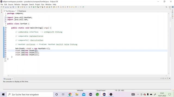This screenshot has width=174, height=97.
Task: Click the line 18 HashSet declaration code
Action: 33,48
